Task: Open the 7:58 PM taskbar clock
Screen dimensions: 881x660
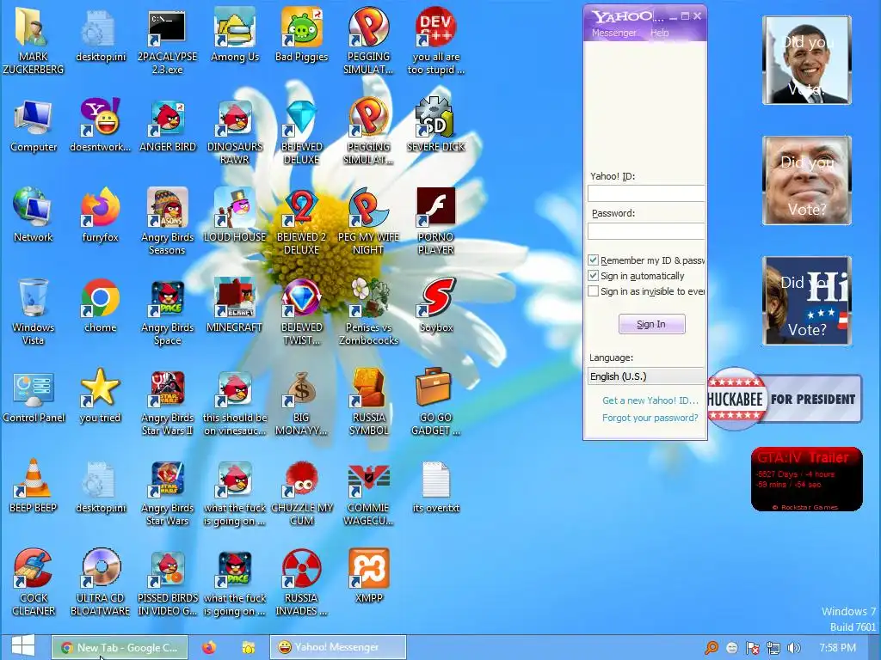Action: point(837,648)
